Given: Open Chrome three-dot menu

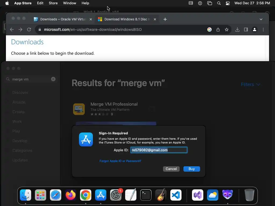Looking at the screenshot, I should click(x=263, y=30).
